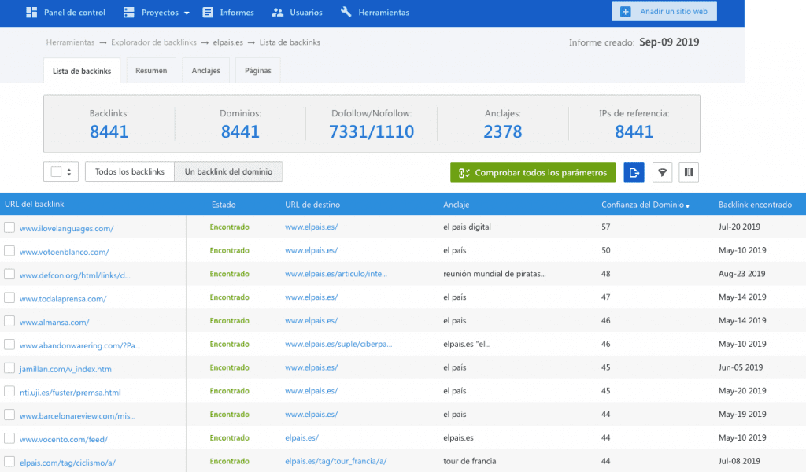806x472 pixels.
Task: Sort by Confianza del Dominio column
Action: (x=645, y=205)
